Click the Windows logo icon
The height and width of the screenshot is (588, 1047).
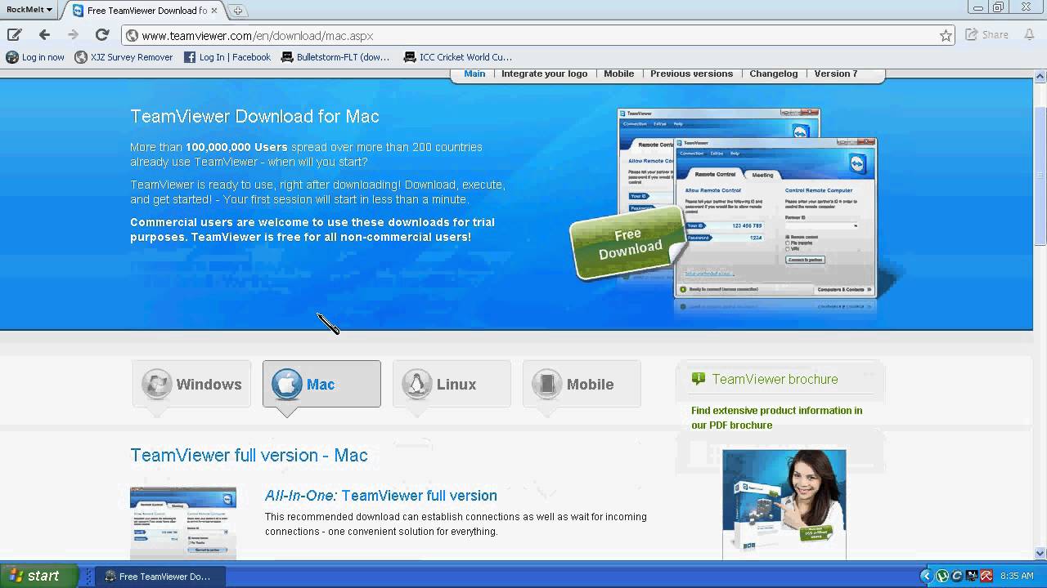click(156, 384)
